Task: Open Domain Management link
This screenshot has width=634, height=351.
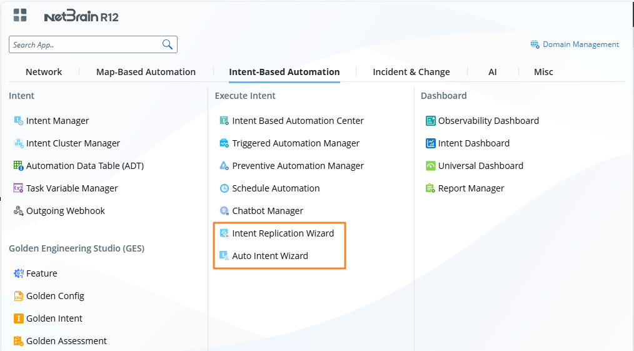Action: coord(580,44)
